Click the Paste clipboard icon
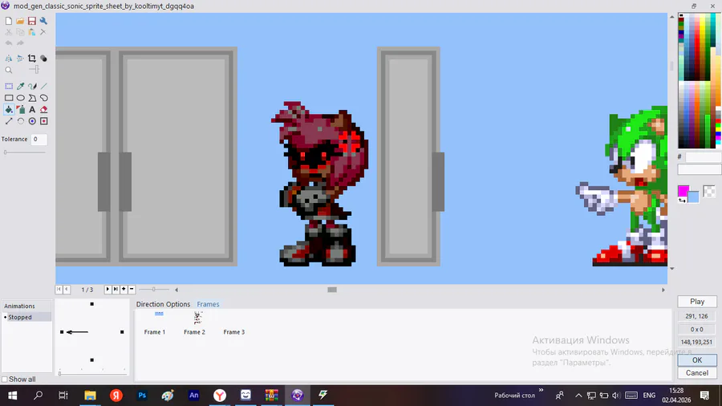722x406 pixels. [x=32, y=32]
